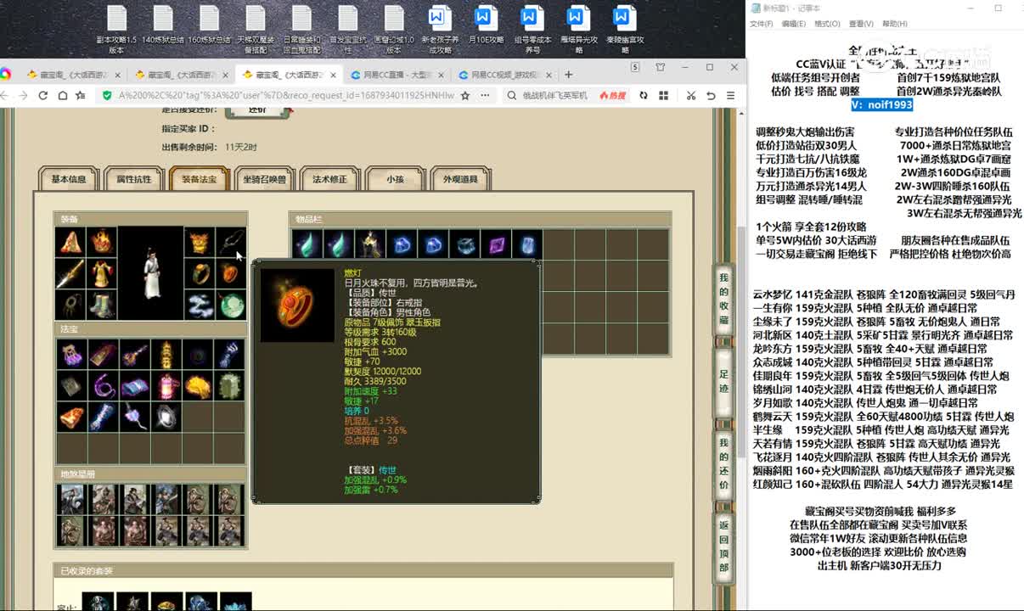Image resolution: width=1024 pixels, height=611 pixels.
Task: Select the pointed hat equipment icon
Action: click(x=69, y=242)
